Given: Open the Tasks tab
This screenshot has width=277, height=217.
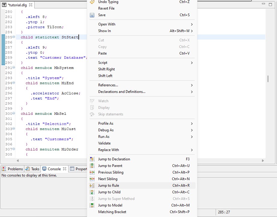Looking at the screenshot, I should (33, 169).
